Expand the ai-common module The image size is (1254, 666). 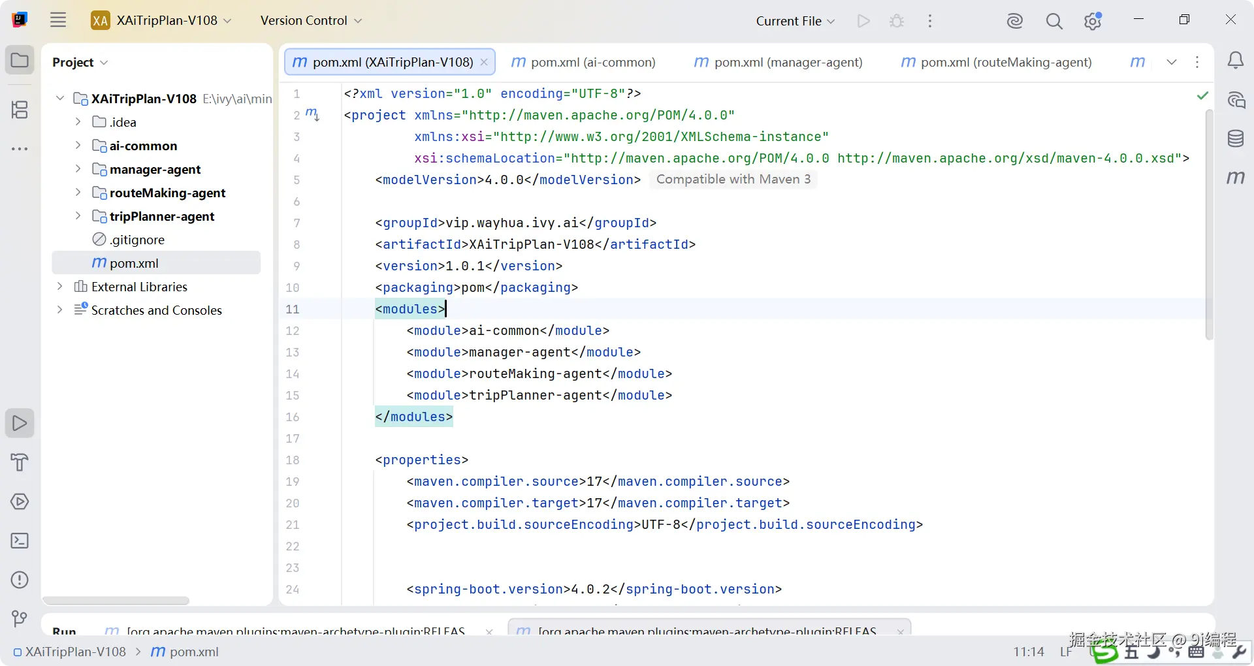point(78,146)
